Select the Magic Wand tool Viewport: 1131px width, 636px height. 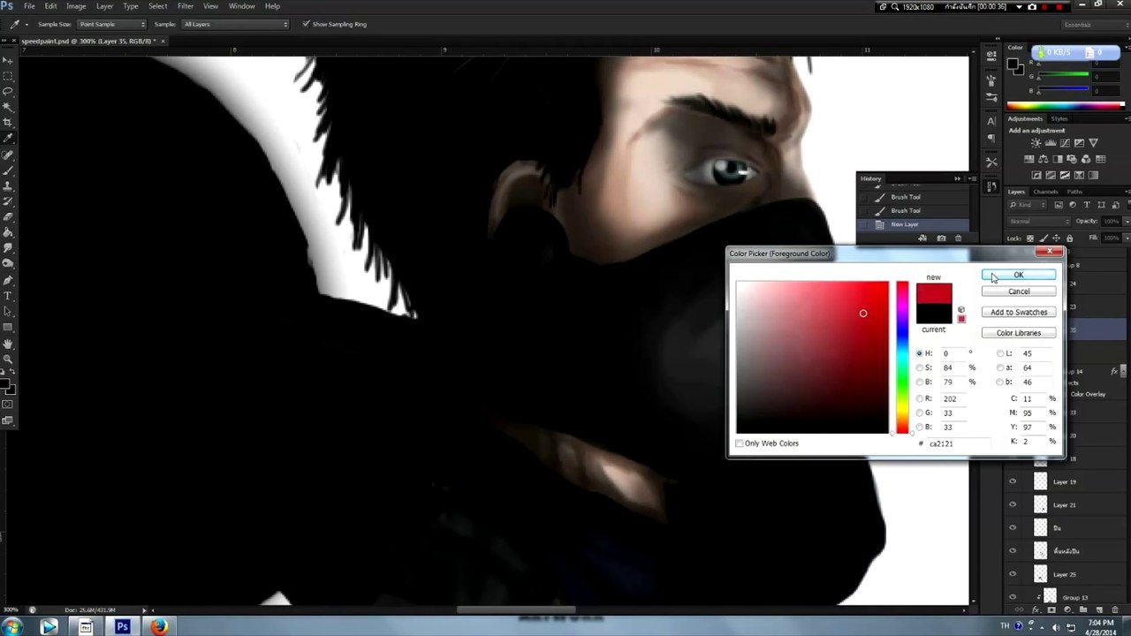(x=8, y=107)
